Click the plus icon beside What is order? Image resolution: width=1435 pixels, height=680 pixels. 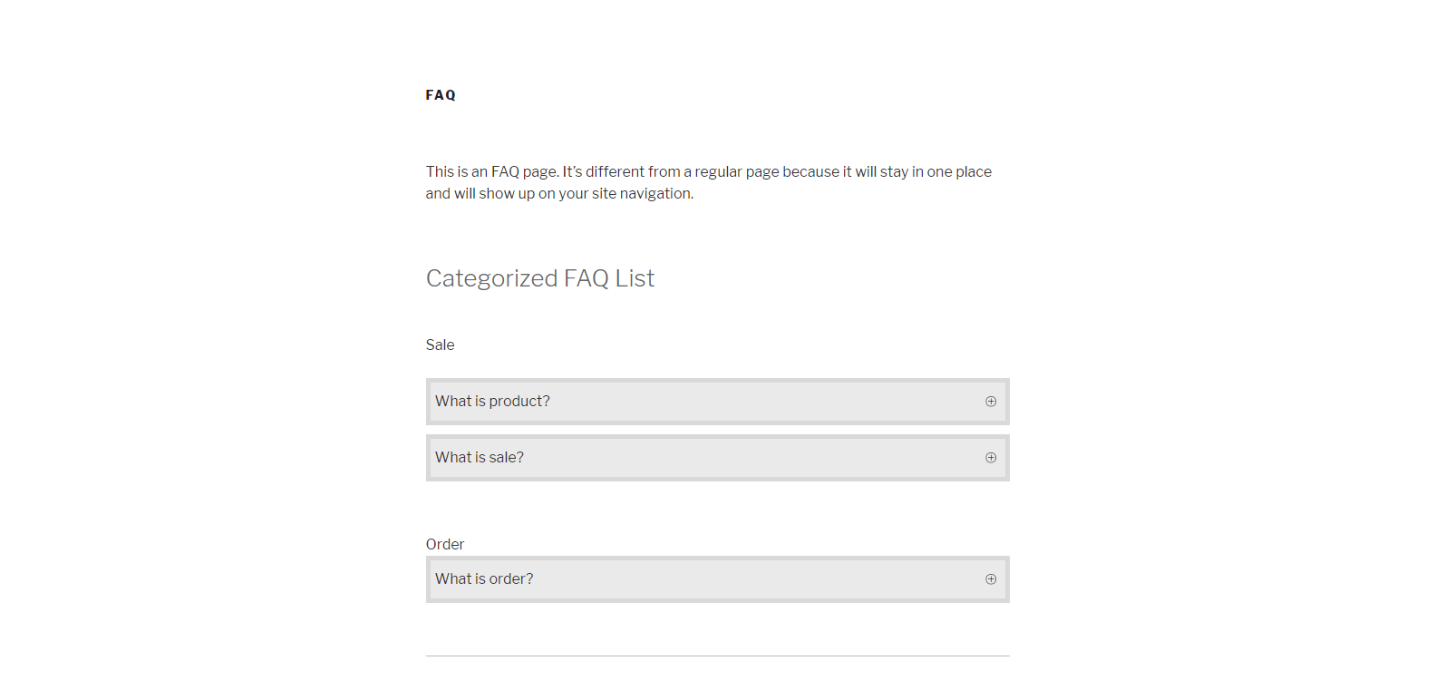(x=991, y=579)
